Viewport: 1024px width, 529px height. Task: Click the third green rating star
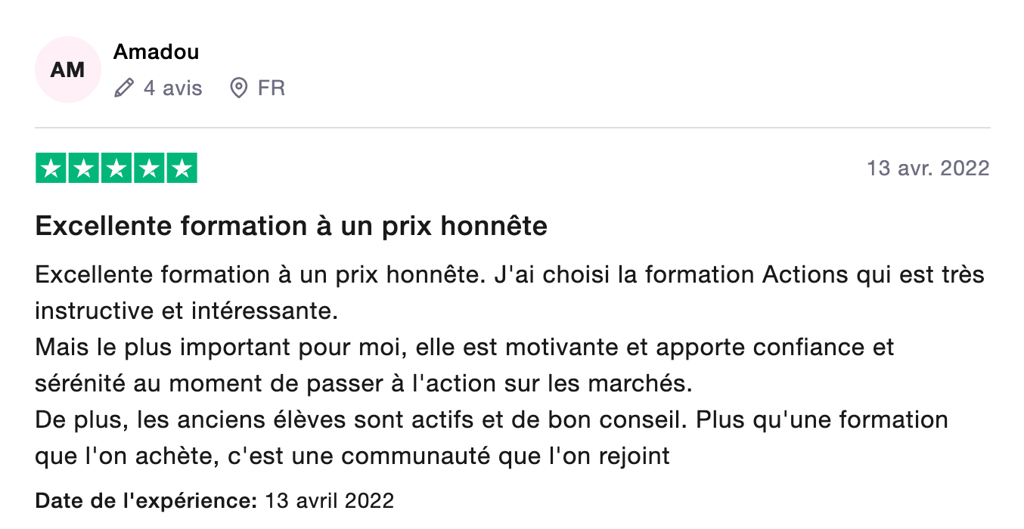(116, 168)
